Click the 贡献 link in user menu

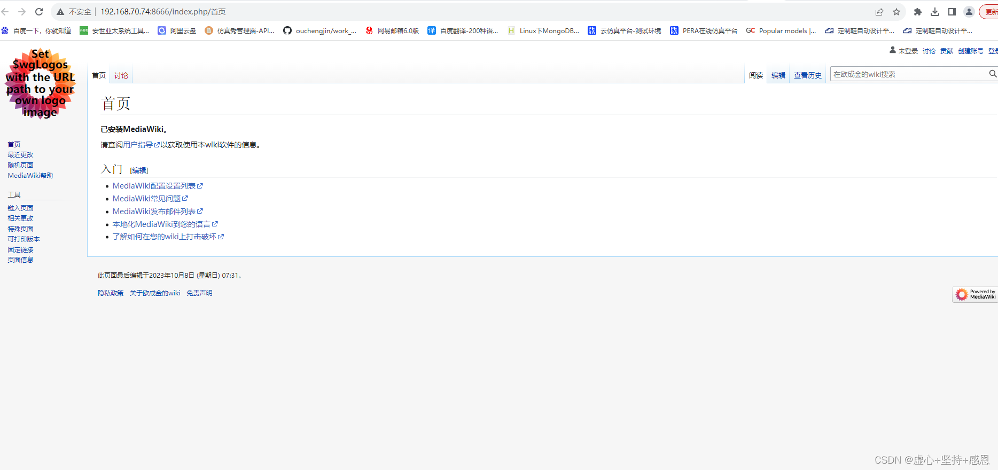tap(947, 51)
